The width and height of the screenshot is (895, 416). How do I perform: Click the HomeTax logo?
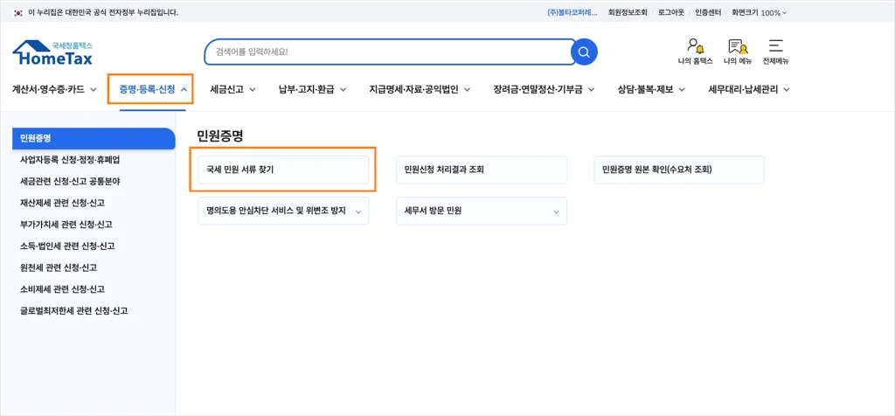[52, 53]
